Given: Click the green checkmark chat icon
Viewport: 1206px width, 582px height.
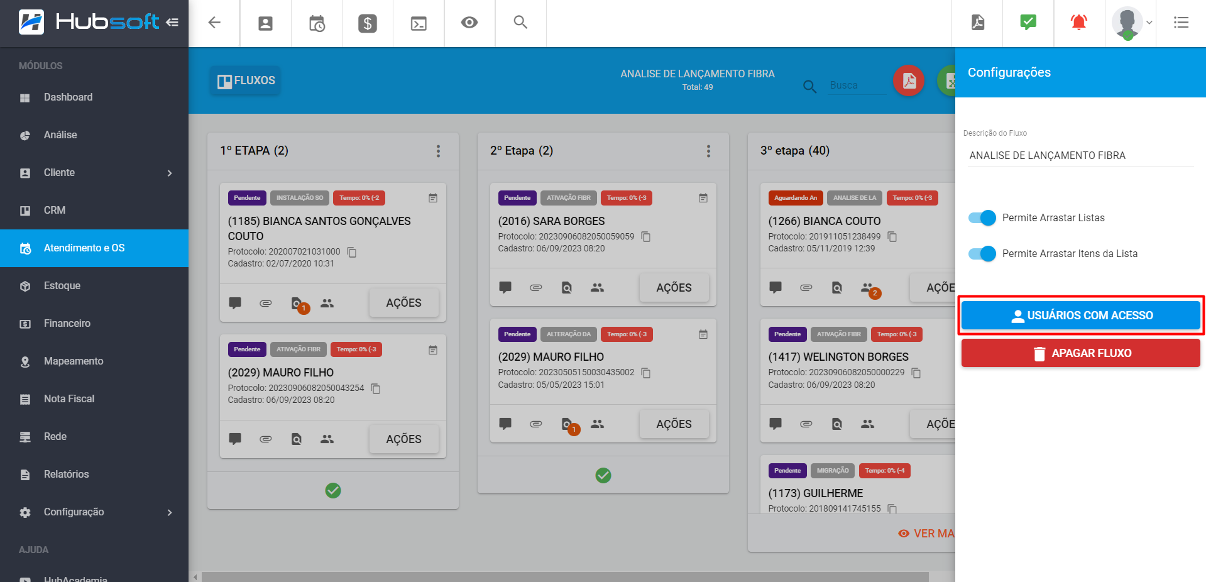Looking at the screenshot, I should 1028,23.
